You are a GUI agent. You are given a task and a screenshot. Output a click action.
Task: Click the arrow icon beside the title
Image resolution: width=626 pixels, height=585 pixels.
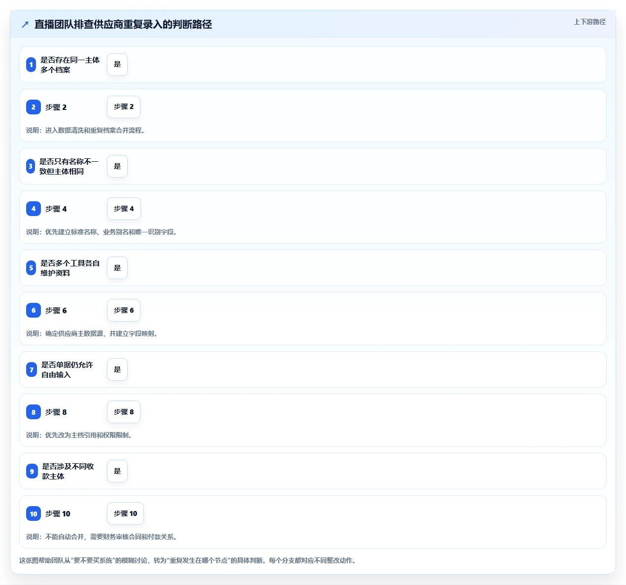click(x=25, y=24)
